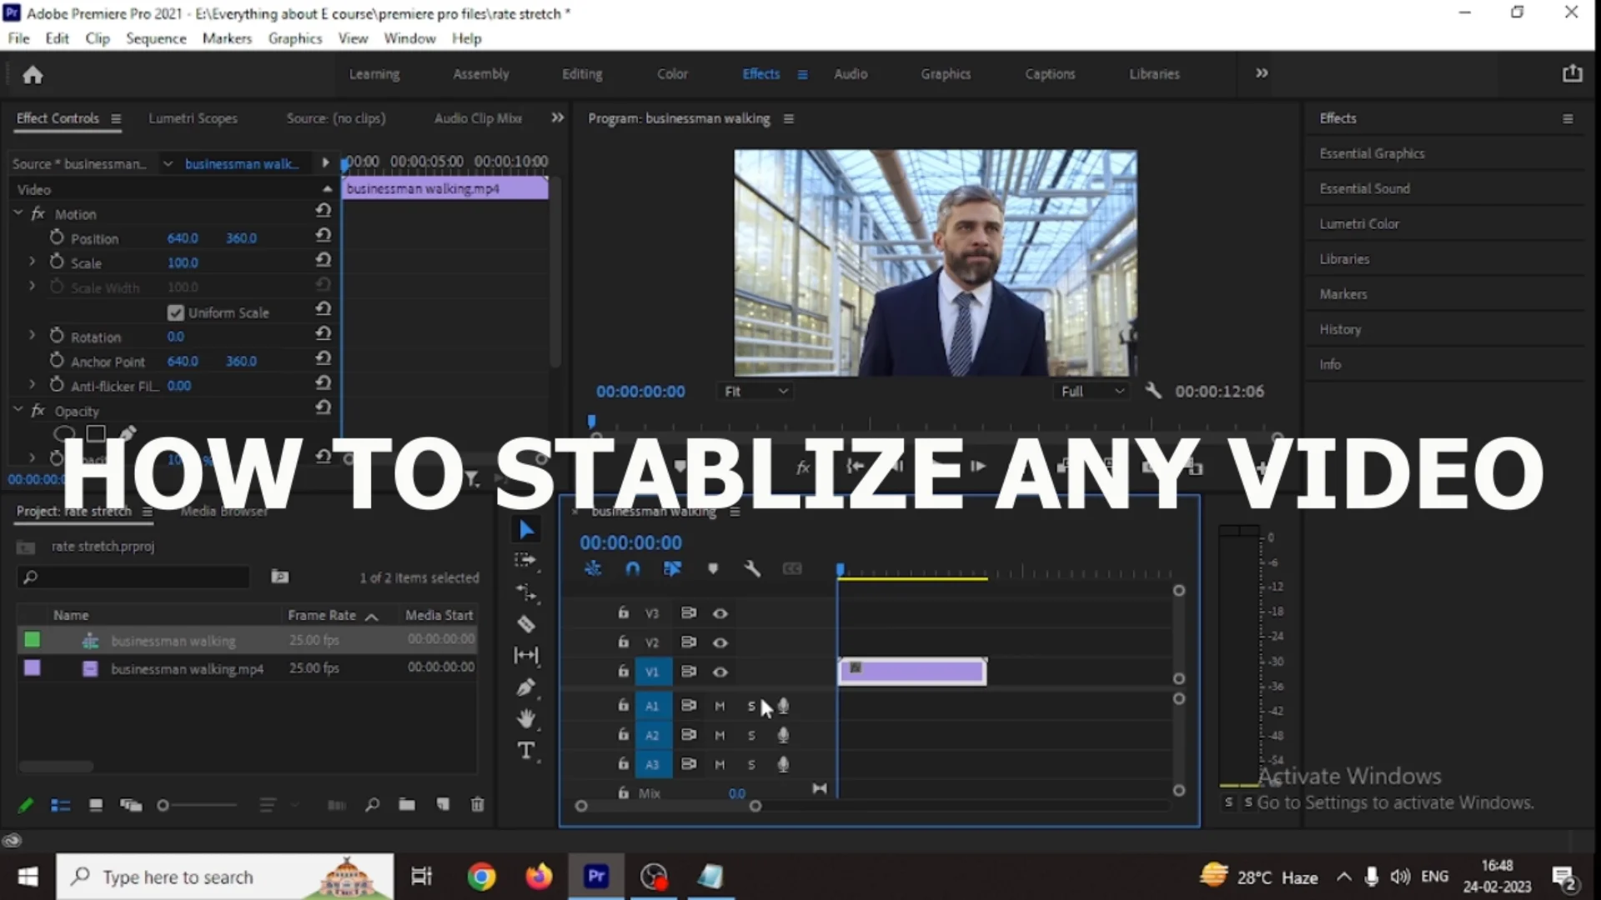The image size is (1601, 900).
Task: Select the Razor tool
Action: (x=526, y=623)
